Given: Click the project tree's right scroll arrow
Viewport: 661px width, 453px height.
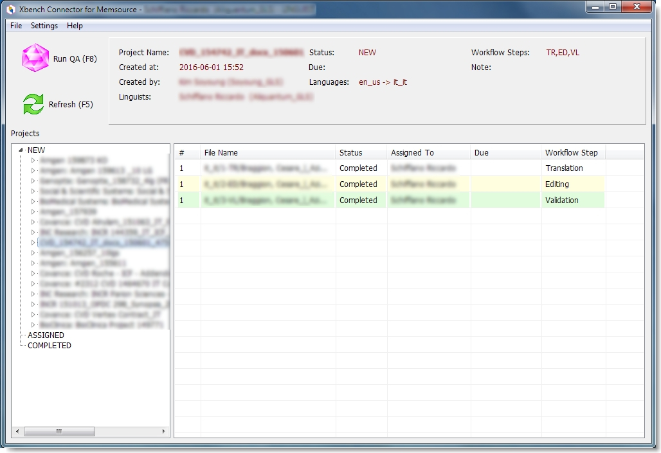Looking at the screenshot, I should click(x=163, y=432).
